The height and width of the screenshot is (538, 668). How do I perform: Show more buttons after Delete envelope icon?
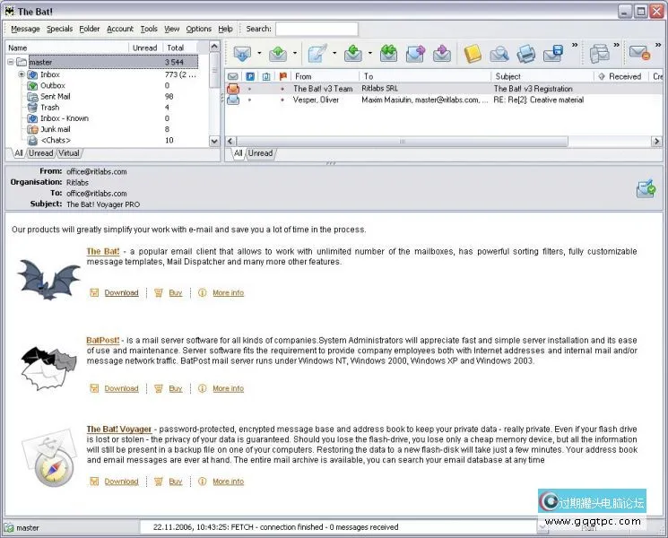tap(658, 45)
